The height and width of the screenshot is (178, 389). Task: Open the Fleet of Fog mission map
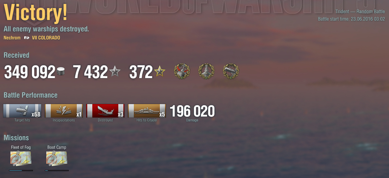pyautogui.click(x=21, y=159)
